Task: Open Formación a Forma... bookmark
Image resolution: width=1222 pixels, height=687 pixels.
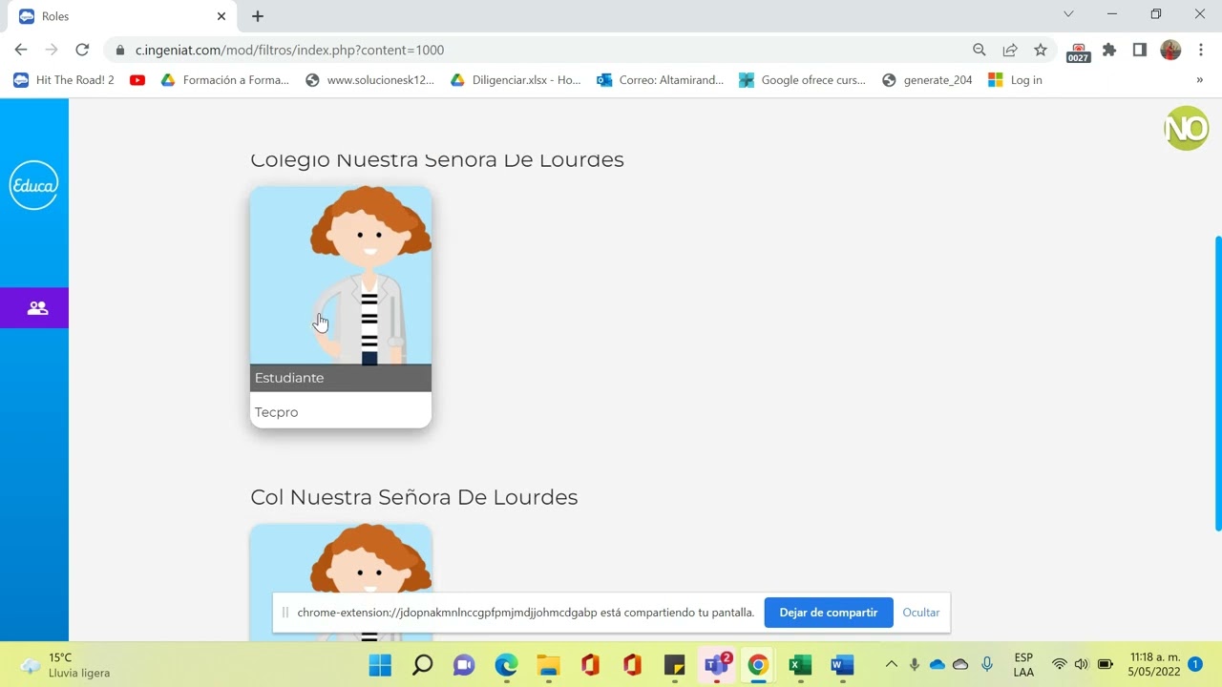Action: [225, 80]
